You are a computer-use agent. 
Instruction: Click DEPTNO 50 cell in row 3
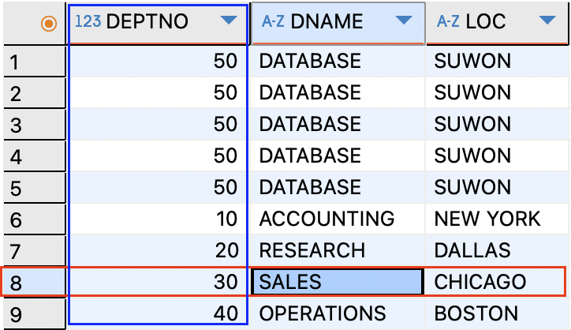158,124
